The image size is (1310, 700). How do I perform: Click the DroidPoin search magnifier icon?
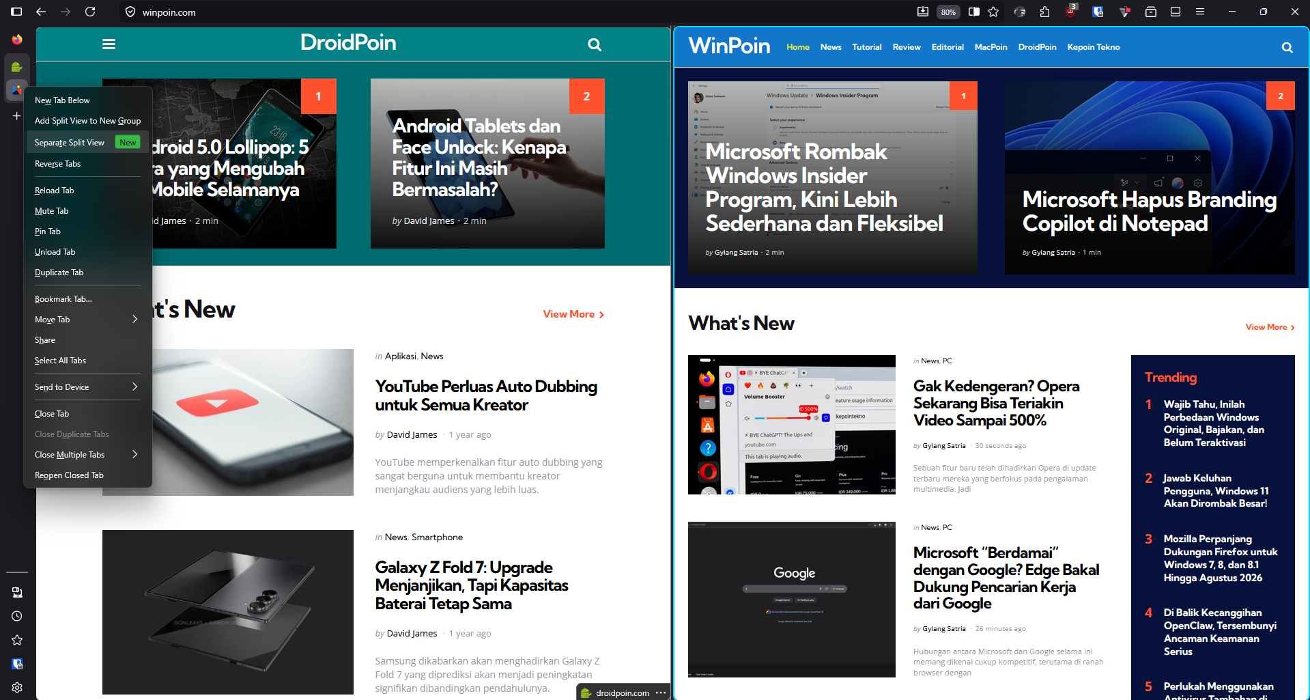tap(595, 44)
